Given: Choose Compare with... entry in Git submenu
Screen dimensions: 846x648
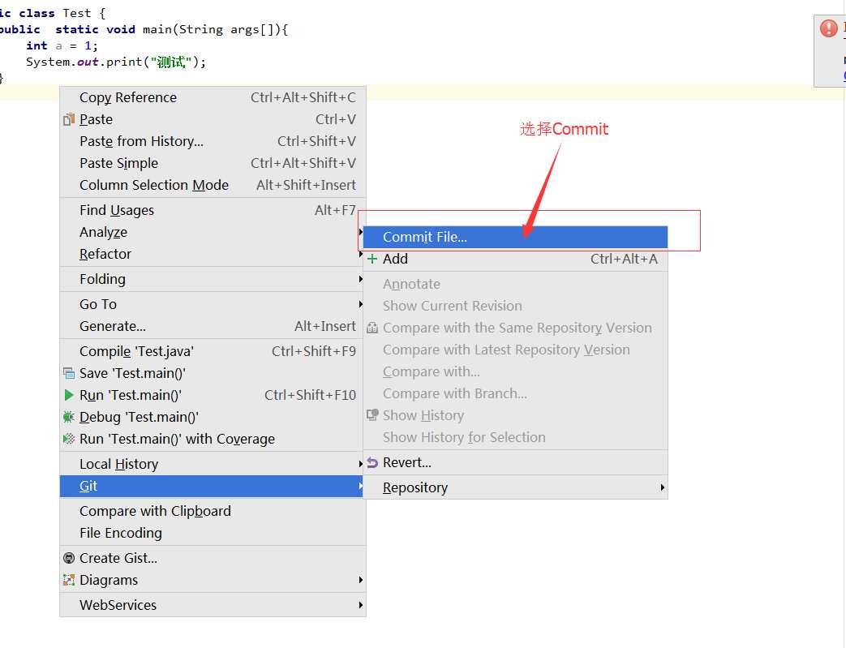Looking at the screenshot, I should (x=515, y=371).
